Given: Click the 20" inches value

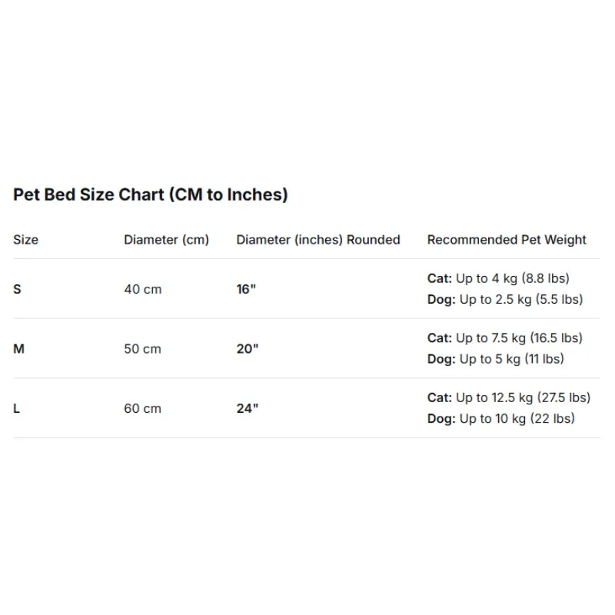Looking at the screenshot, I should coord(248,349).
